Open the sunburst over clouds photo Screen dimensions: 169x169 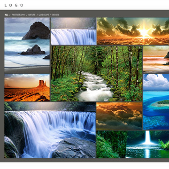133,31
